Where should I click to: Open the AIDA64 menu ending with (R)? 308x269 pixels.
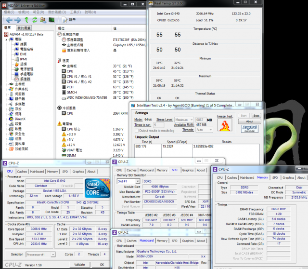coord(38,12)
